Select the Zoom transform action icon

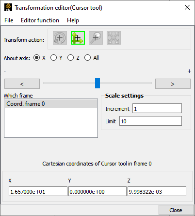(x=96, y=38)
